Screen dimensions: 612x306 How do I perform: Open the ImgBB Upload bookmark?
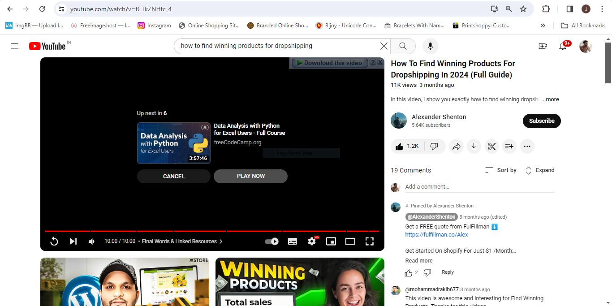point(34,26)
